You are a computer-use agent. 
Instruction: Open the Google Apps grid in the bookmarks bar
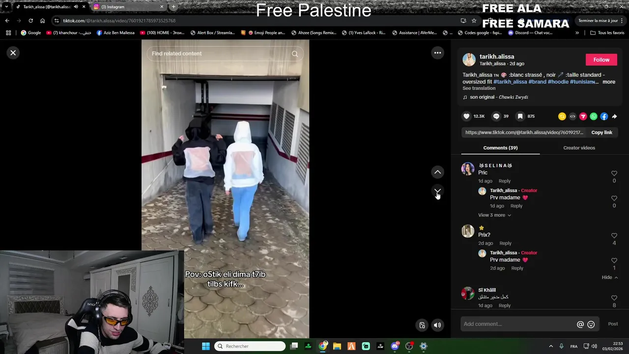8,33
